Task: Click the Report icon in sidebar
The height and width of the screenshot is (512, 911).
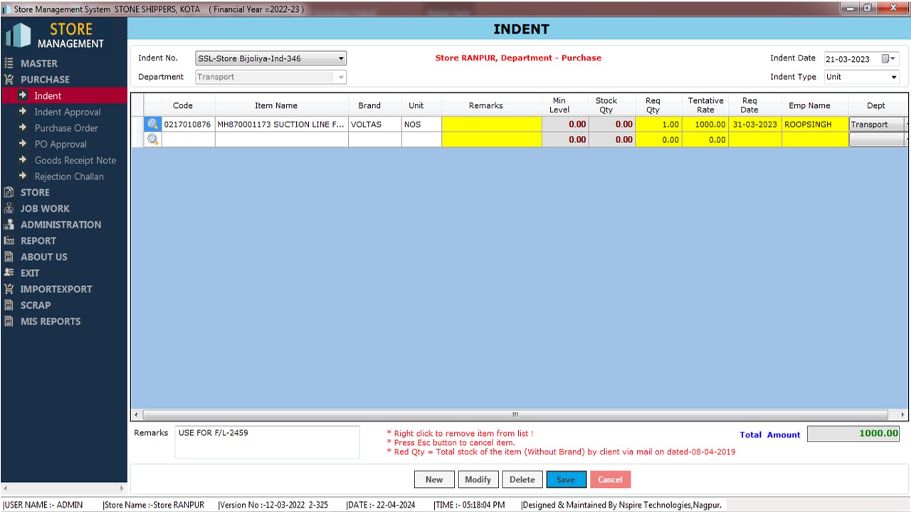Action: (x=9, y=241)
